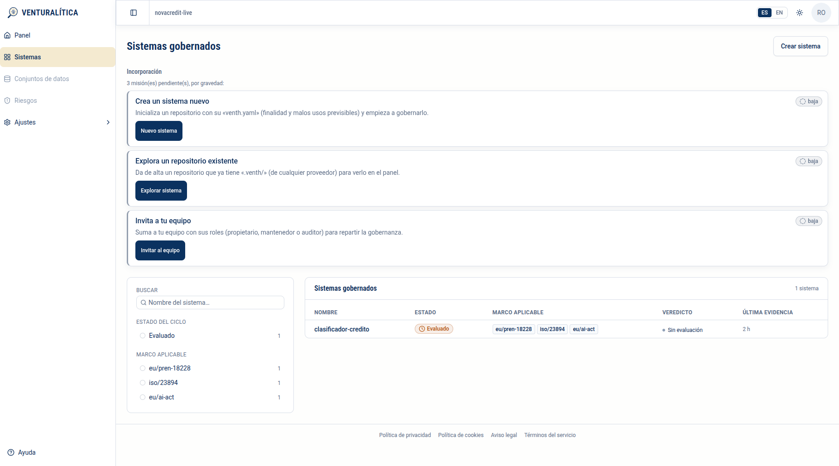Viewport: 839px width, 466px height.
Task: Click the Evaluado status badge
Action: (434, 329)
